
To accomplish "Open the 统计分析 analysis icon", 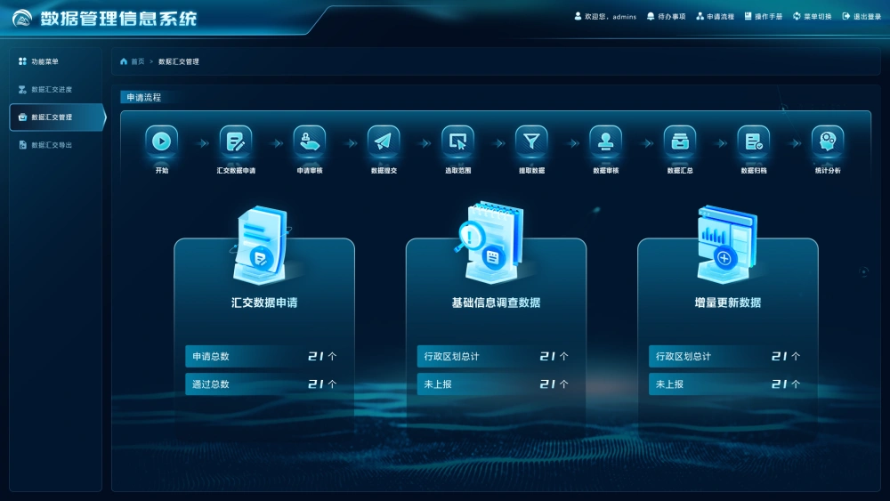I will 827,141.
